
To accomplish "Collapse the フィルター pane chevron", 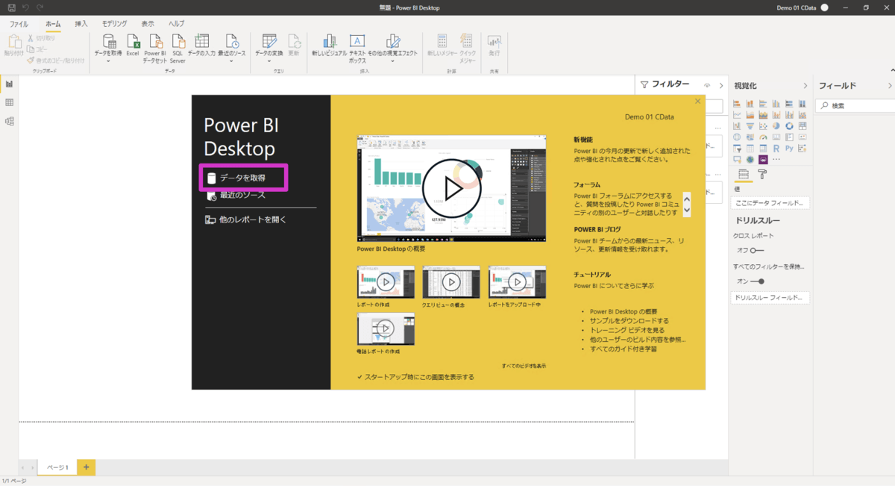I will point(720,86).
